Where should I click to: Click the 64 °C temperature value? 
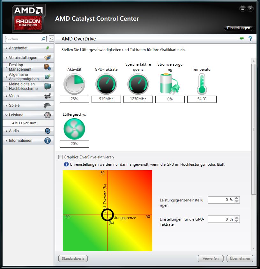[202, 99]
